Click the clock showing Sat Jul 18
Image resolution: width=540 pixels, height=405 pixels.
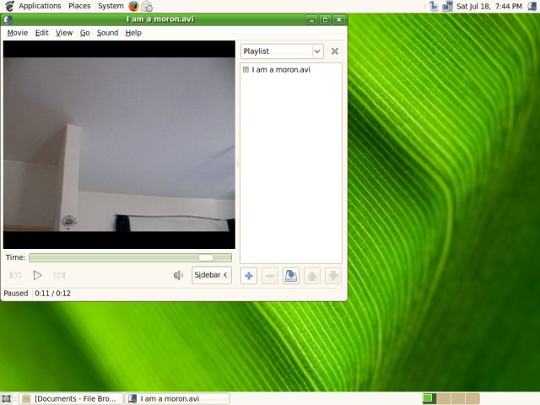point(489,6)
